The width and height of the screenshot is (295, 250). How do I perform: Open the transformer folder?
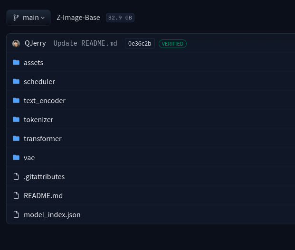pyautogui.click(x=43, y=139)
